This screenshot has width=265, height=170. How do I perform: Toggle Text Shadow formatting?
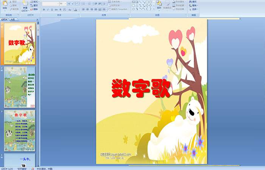pyautogui.click(x=60, y=9)
